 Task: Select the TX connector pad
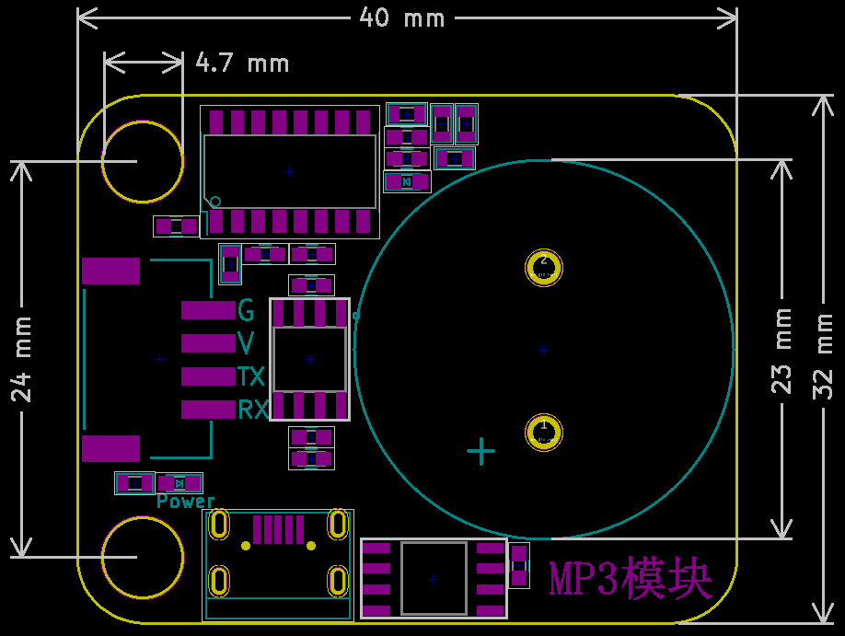[x=209, y=376]
